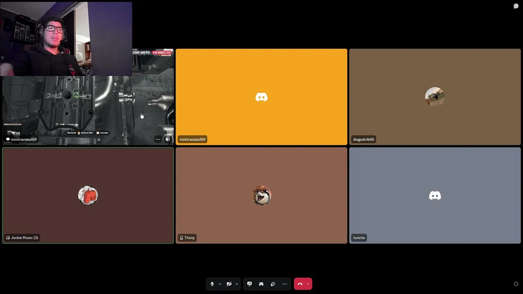Image resolution: width=523 pixels, height=294 pixels.
Task: Click the 'Jockie Music (3)' name label
Action: 22,238
